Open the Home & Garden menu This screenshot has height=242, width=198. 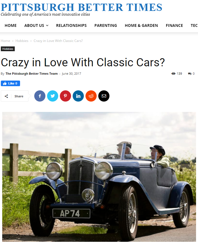tap(141, 25)
